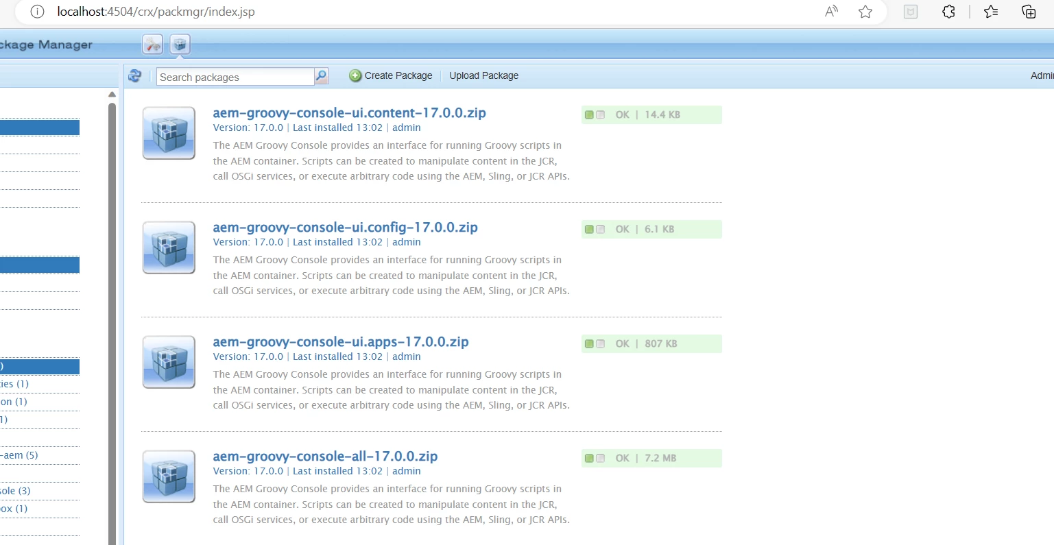
Task: Open aem-groovy-console-ui.content-17.0.0.zip package
Action: (350, 113)
